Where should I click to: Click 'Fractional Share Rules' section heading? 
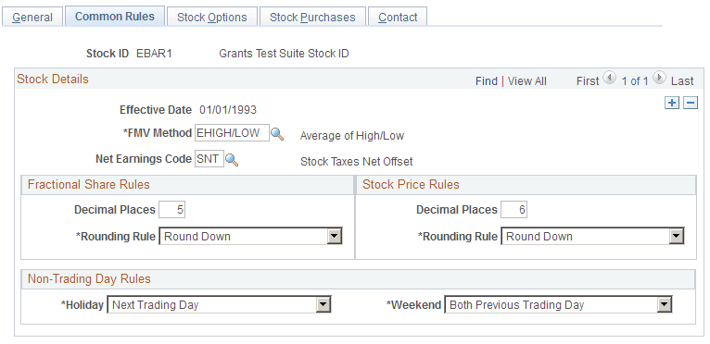89,184
